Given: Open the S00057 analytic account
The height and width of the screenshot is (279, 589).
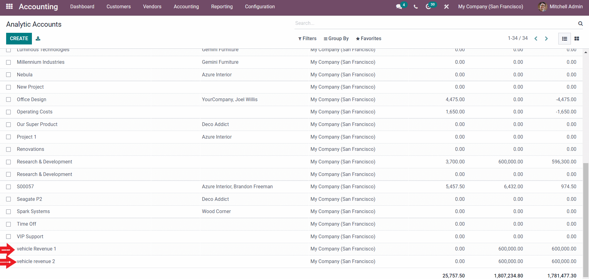Looking at the screenshot, I should 25,187.
